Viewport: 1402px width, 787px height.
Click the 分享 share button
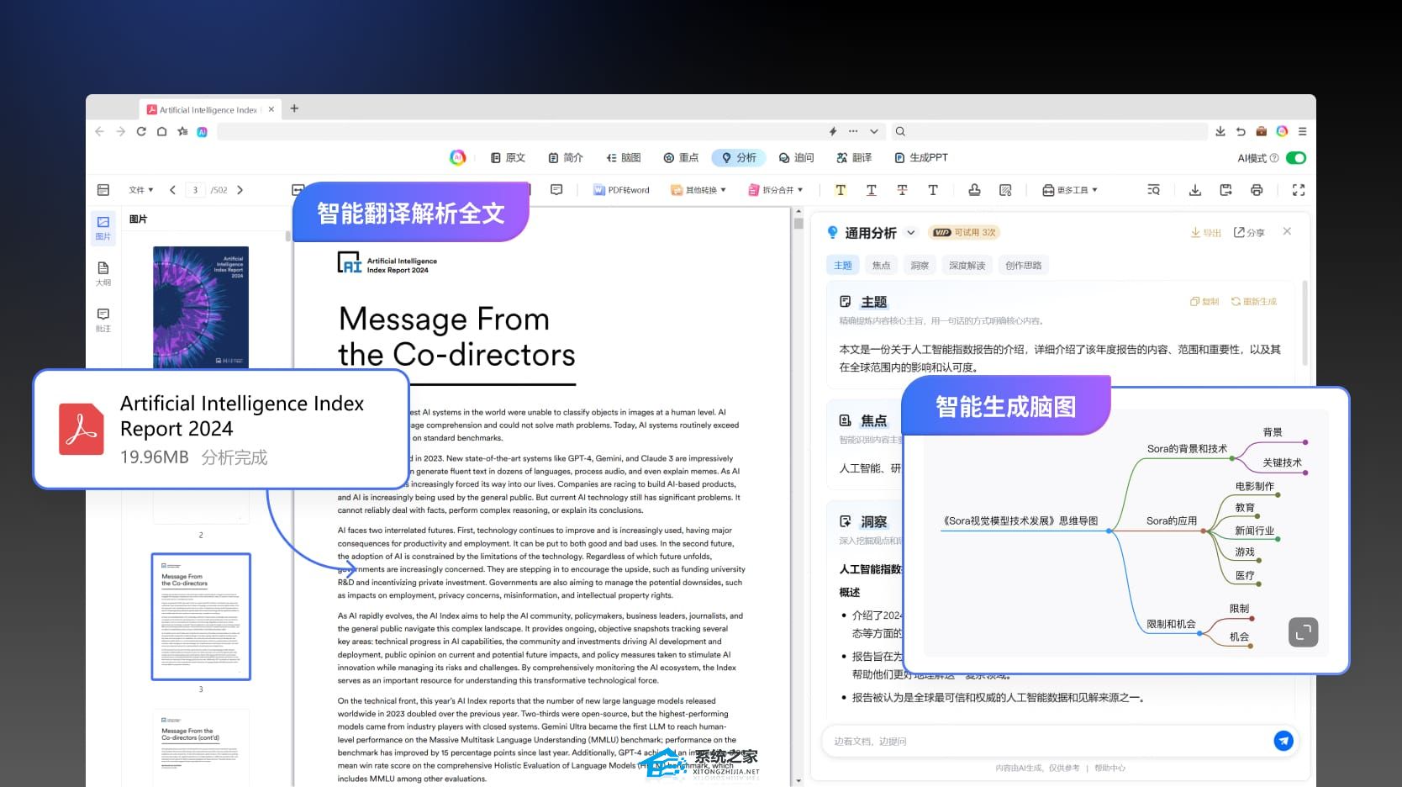[1249, 233]
